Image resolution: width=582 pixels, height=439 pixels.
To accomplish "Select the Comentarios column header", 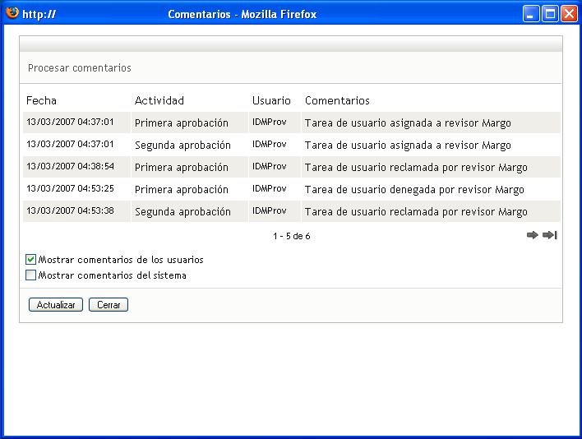I will (337, 100).
